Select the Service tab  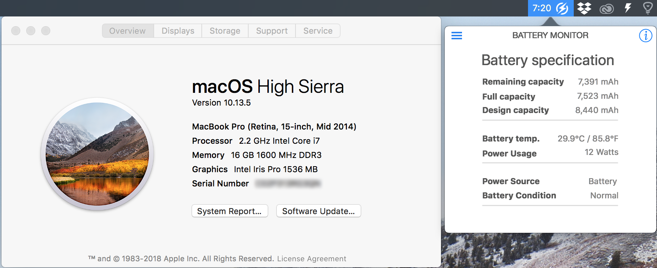coord(318,31)
